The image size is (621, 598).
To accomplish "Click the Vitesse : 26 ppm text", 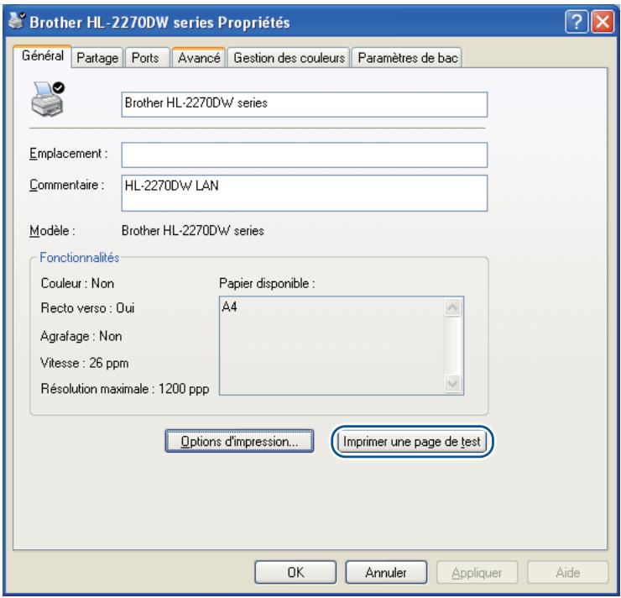I will (85, 363).
